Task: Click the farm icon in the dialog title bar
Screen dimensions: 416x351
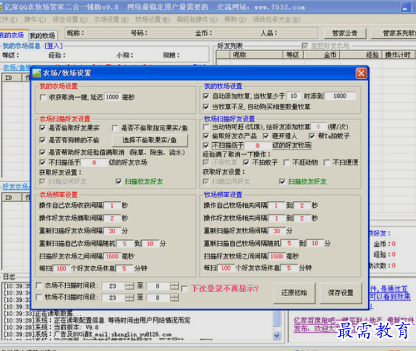Action: point(37,73)
